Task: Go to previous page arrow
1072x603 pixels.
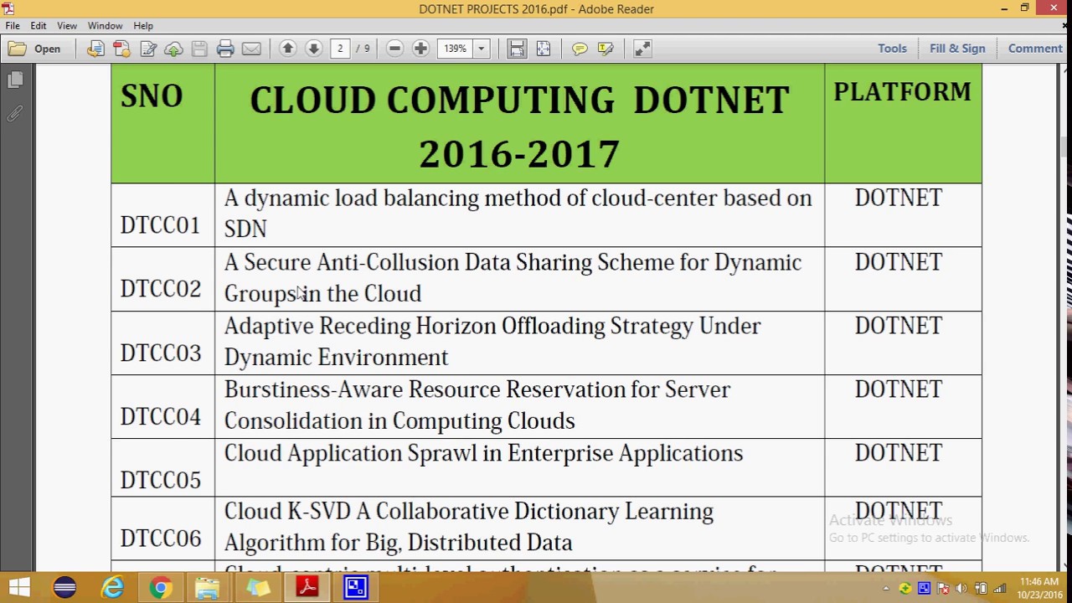Action: (287, 49)
